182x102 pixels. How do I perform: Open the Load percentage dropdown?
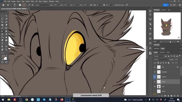(69, 5)
